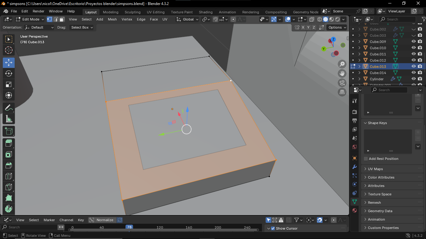Switch to Face select mode
Viewport: 426px width, 239px height.
pyautogui.click(x=62, y=19)
